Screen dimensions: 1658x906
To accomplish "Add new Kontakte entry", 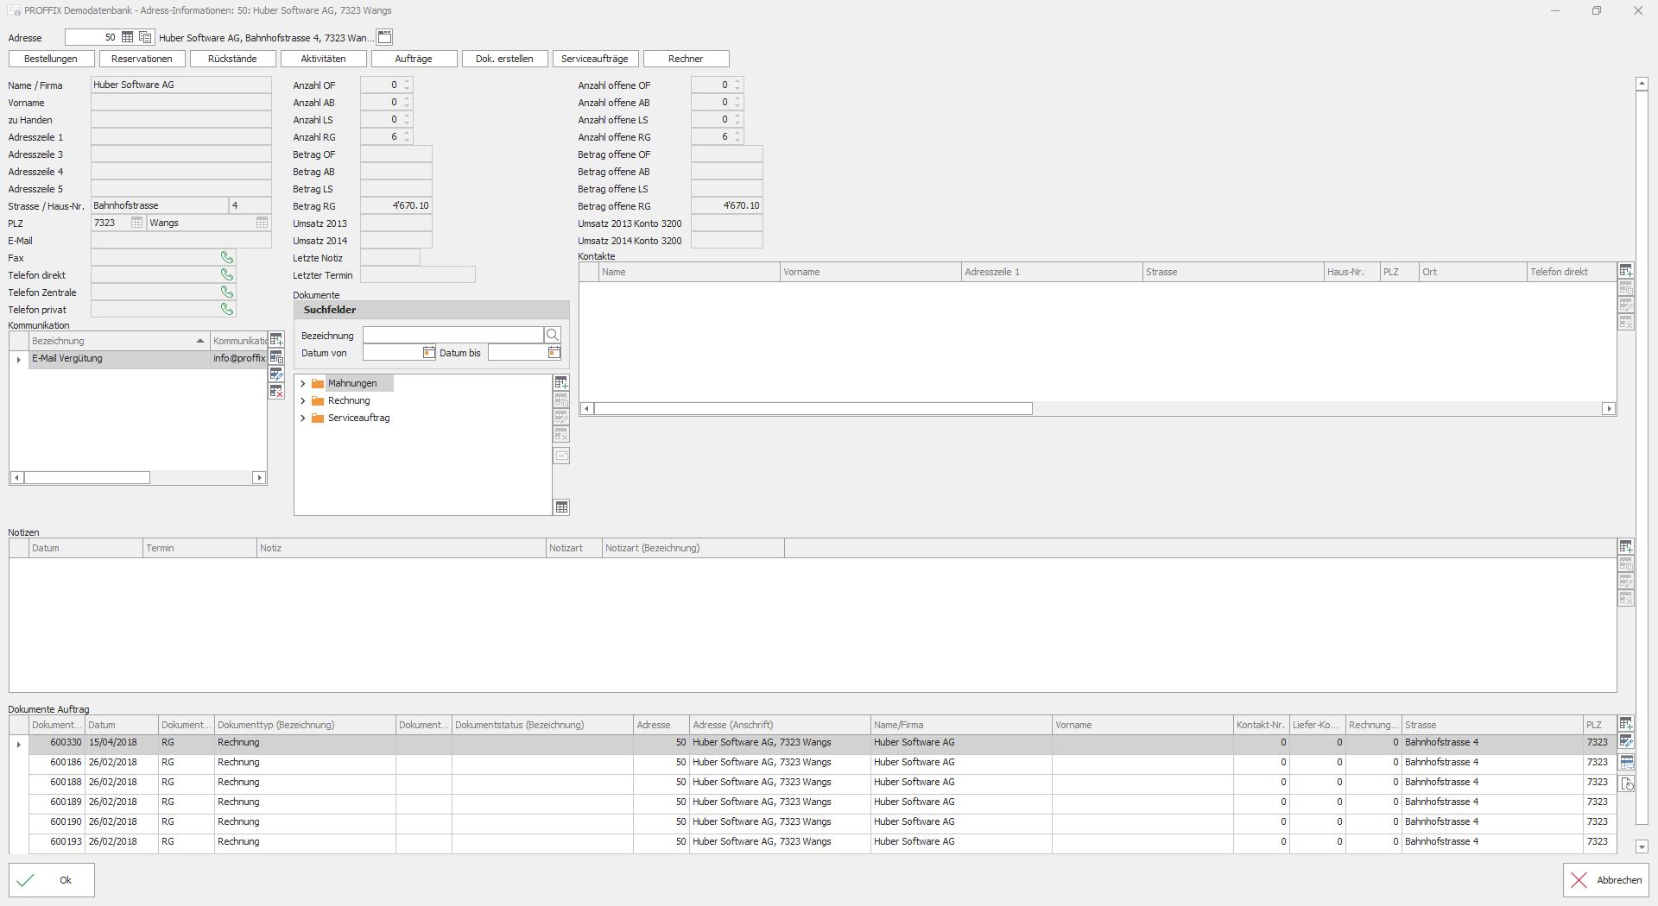I will [1626, 271].
